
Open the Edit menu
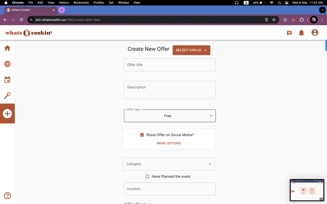[40, 3]
